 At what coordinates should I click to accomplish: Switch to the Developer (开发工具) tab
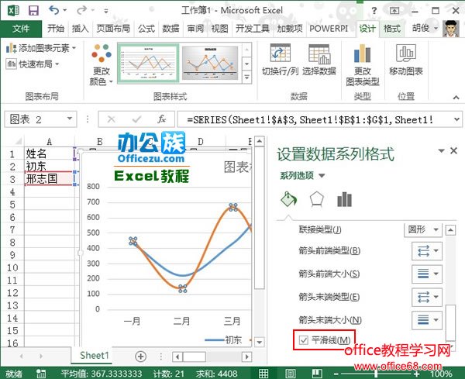click(x=253, y=29)
